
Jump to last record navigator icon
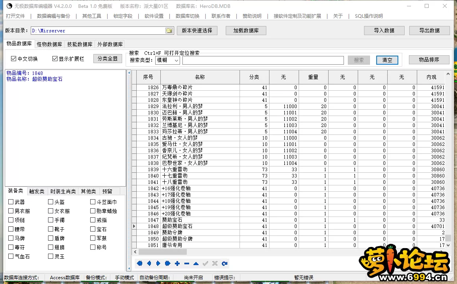167,263
